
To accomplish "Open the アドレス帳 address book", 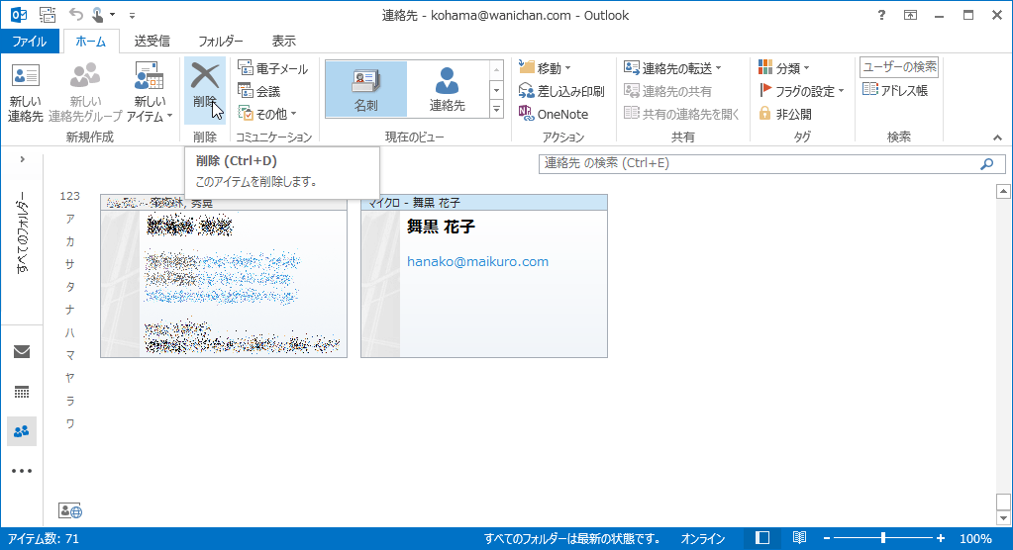I will (x=895, y=90).
